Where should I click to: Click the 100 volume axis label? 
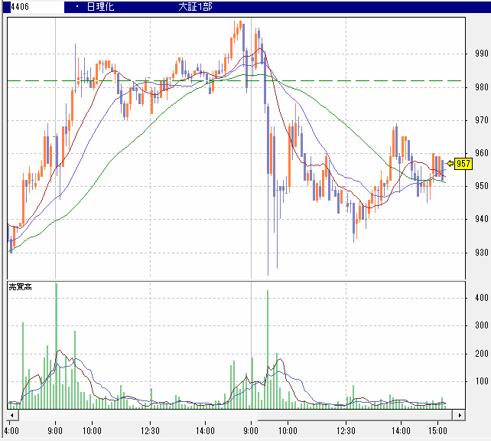click(481, 381)
